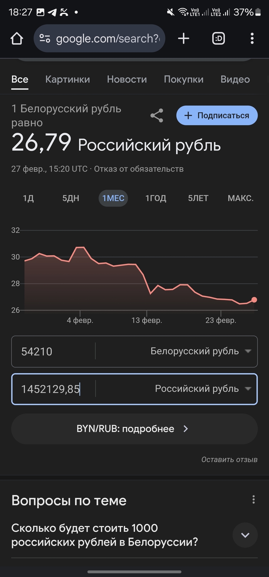Select the 5ДН time range
The image size is (269, 577).
click(x=71, y=198)
